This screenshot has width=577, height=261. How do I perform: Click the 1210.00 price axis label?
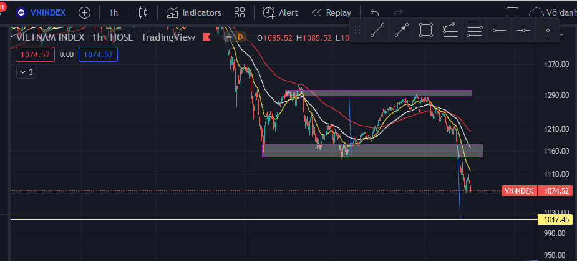click(557, 129)
